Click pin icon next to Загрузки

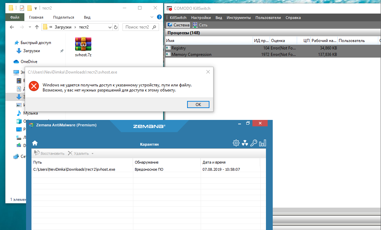pyautogui.click(x=62, y=51)
